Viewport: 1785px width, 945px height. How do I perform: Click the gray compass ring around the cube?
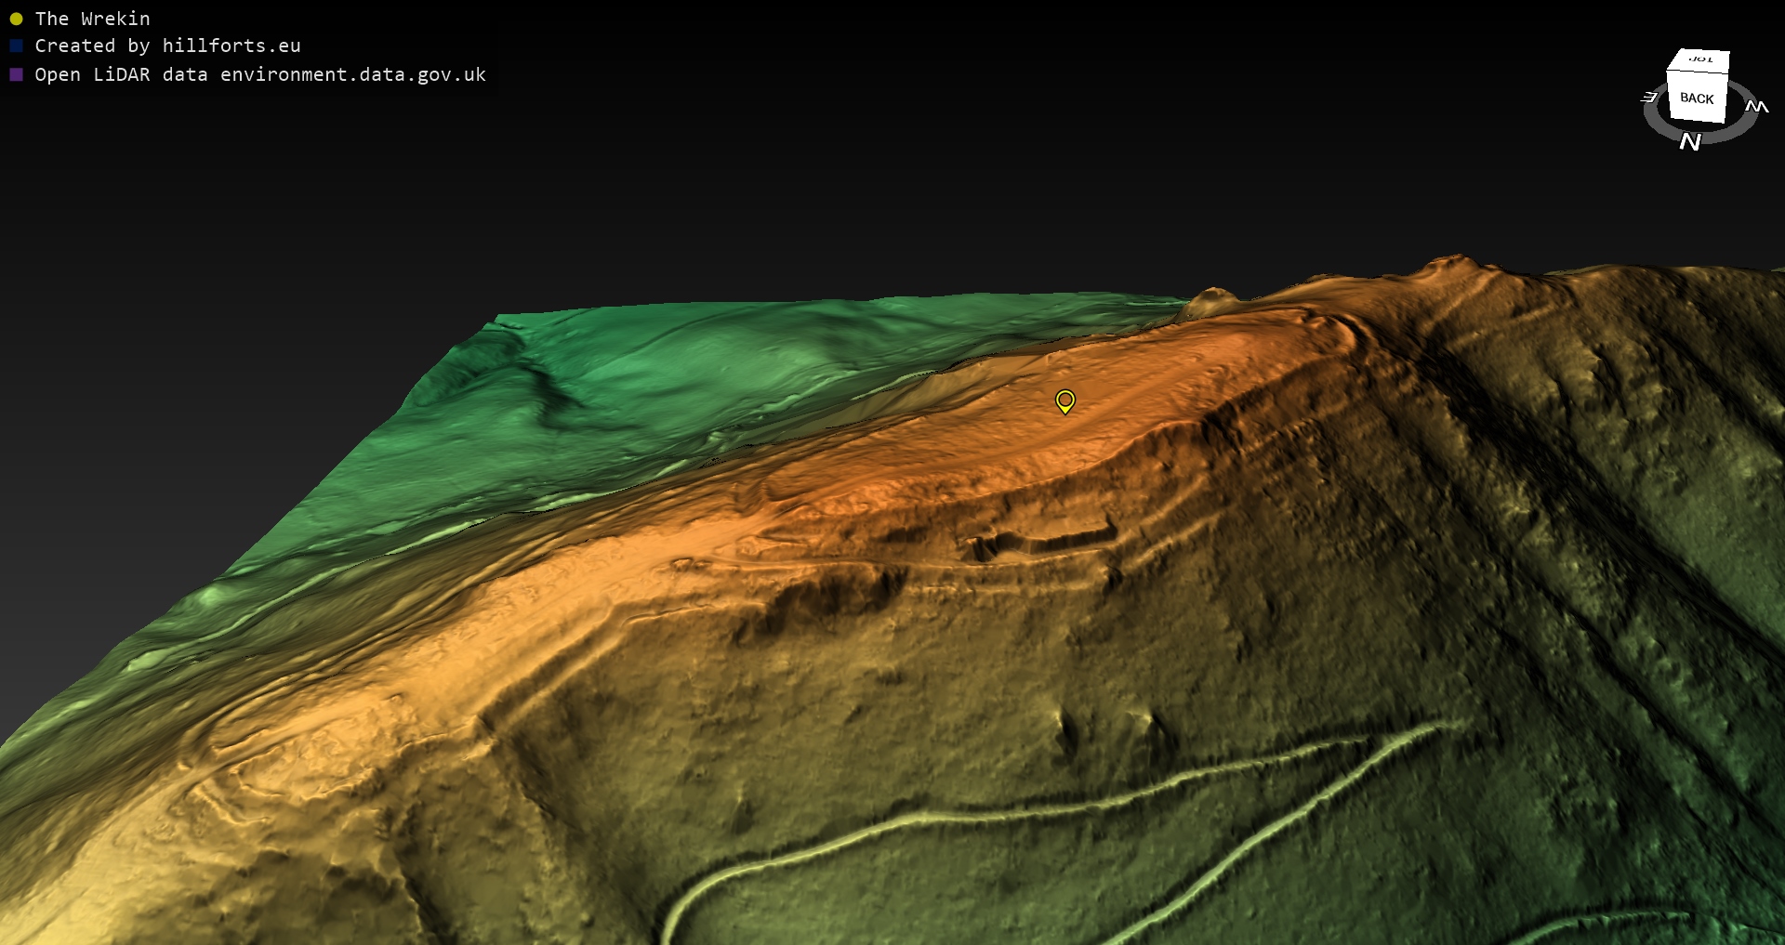(x=1729, y=133)
